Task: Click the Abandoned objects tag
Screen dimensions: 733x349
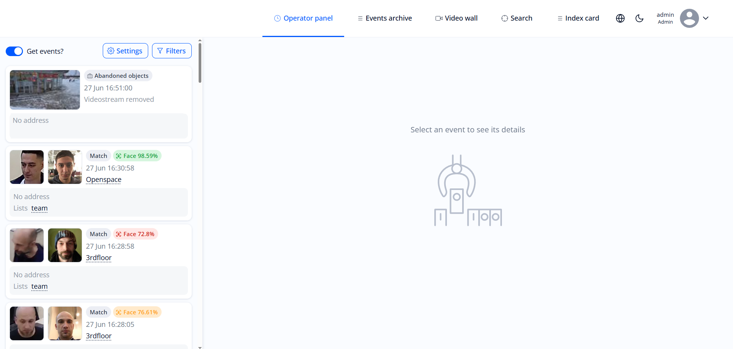Action: tap(118, 76)
